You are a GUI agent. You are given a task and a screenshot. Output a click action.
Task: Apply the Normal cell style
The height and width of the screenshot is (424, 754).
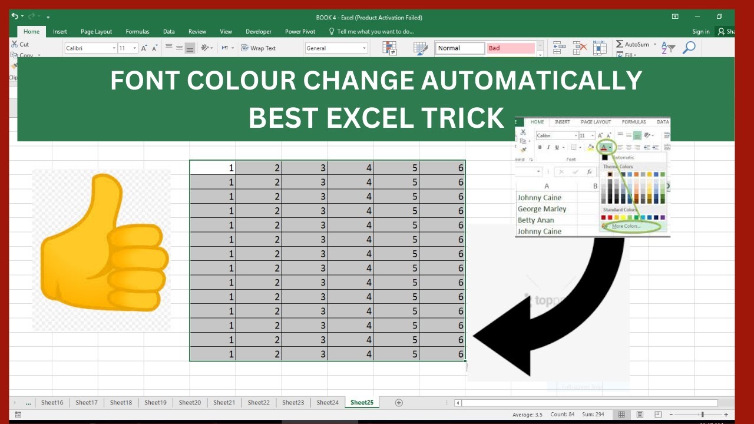[x=460, y=48]
